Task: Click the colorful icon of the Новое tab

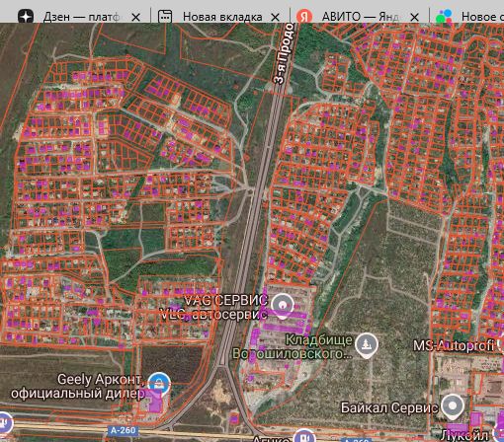Action: tap(444, 17)
